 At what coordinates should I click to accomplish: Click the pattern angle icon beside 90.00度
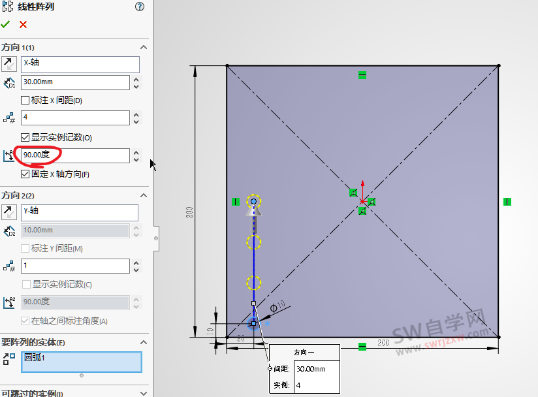tap(9, 155)
